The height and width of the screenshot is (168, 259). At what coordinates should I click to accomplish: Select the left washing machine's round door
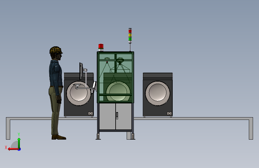pyautogui.click(x=79, y=93)
